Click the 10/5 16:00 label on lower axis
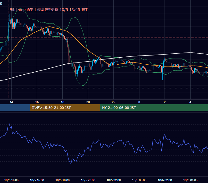Image resolution: width=208 pixels, height=183 pixels. 37,180
